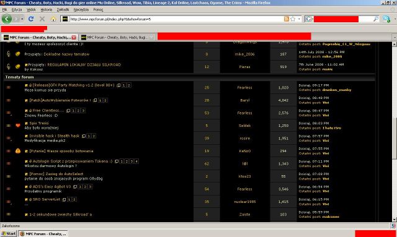Open Autologin Script z przepisywaniem Tokena thread
This screenshot has width=397, height=237.
pyautogui.click(x=73, y=162)
